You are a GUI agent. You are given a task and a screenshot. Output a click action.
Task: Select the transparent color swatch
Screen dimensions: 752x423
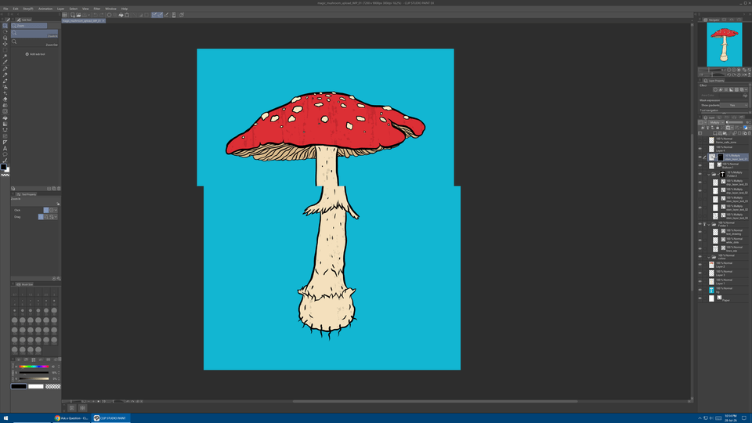tap(52, 386)
